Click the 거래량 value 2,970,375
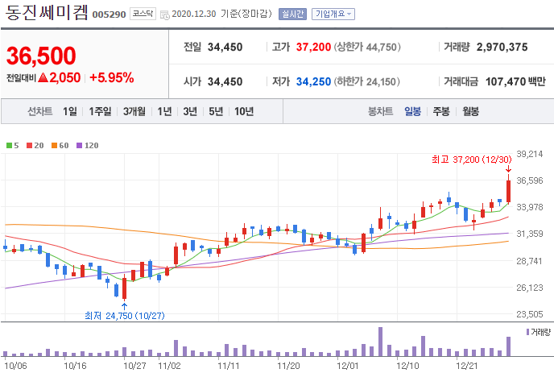This screenshot has width=554, height=373. pos(502,47)
